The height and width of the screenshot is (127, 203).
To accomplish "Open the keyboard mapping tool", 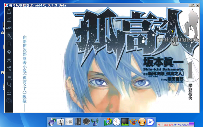I will pos(9,20).
